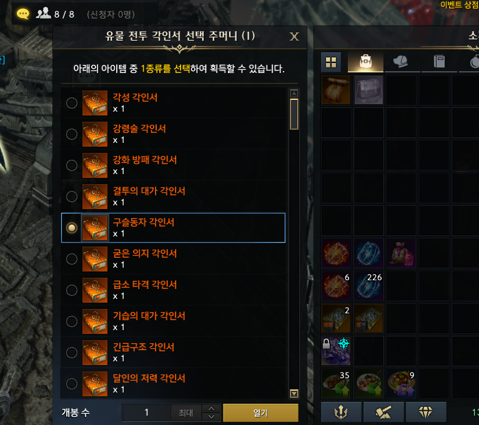Select 강화 방패 각인서 radio button
The width and height of the screenshot is (479, 425).
(x=72, y=165)
